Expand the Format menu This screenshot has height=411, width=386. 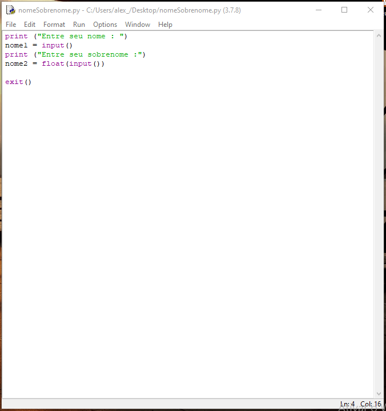(x=54, y=25)
